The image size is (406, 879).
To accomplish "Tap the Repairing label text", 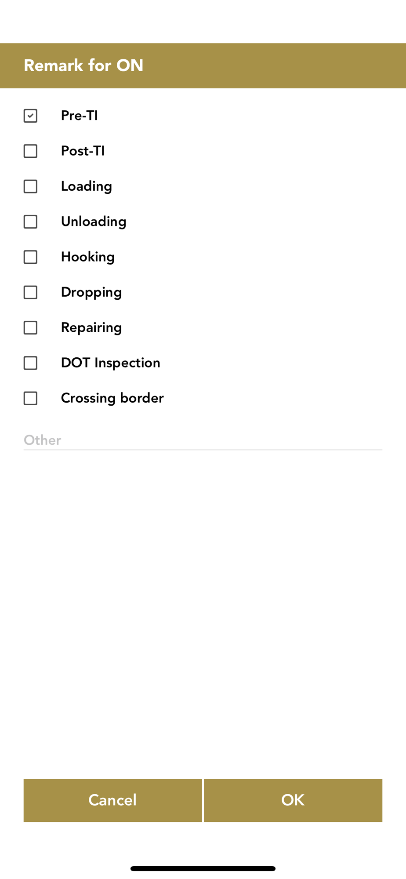I will [91, 327].
